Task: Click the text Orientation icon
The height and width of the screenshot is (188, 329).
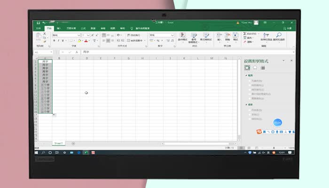Action: click(118, 35)
